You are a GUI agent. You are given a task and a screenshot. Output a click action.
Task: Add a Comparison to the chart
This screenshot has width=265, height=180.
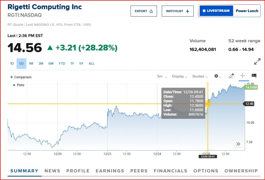click(21, 77)
